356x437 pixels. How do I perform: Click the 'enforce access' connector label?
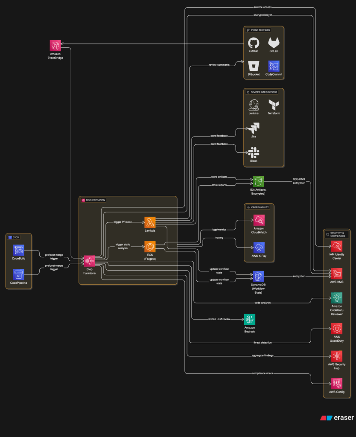tap(263, 7)
